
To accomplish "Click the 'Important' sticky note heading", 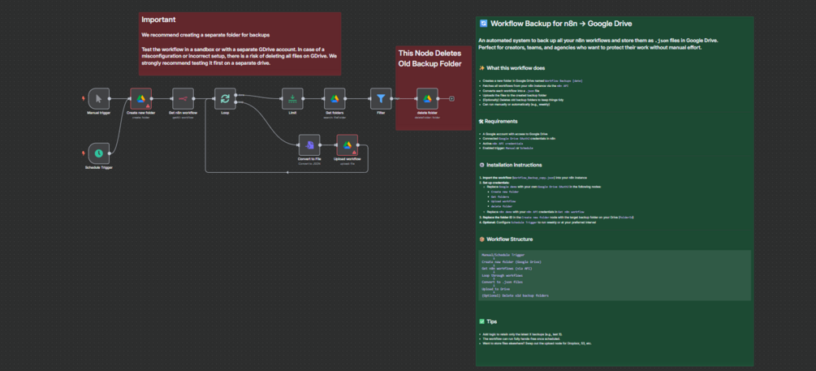I will point(158,19).
